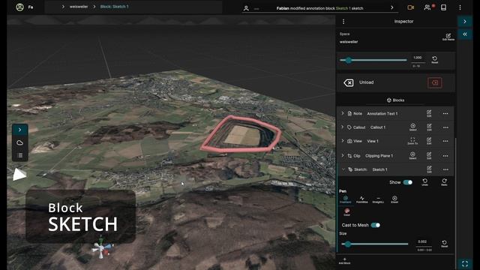The width and height of the screenshot is (480, 270).
Task: Select the Blocks section header
Action: (x=395, y=100)
